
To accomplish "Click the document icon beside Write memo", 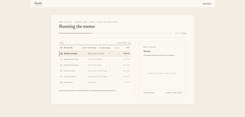I will pyautogui.click(x=61, y=82).
